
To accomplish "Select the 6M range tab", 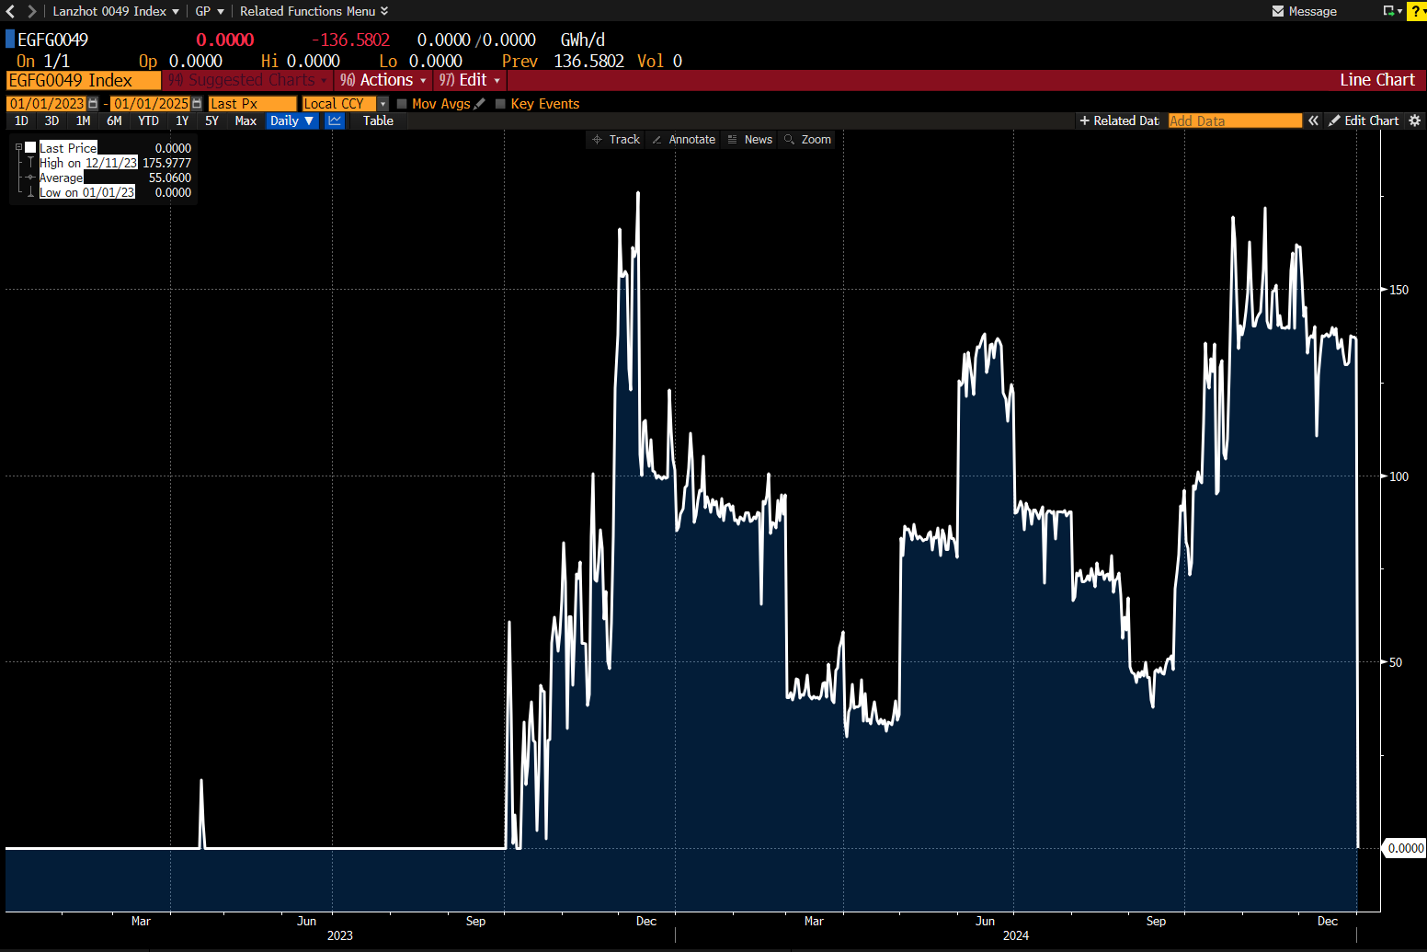I will 114,120.
